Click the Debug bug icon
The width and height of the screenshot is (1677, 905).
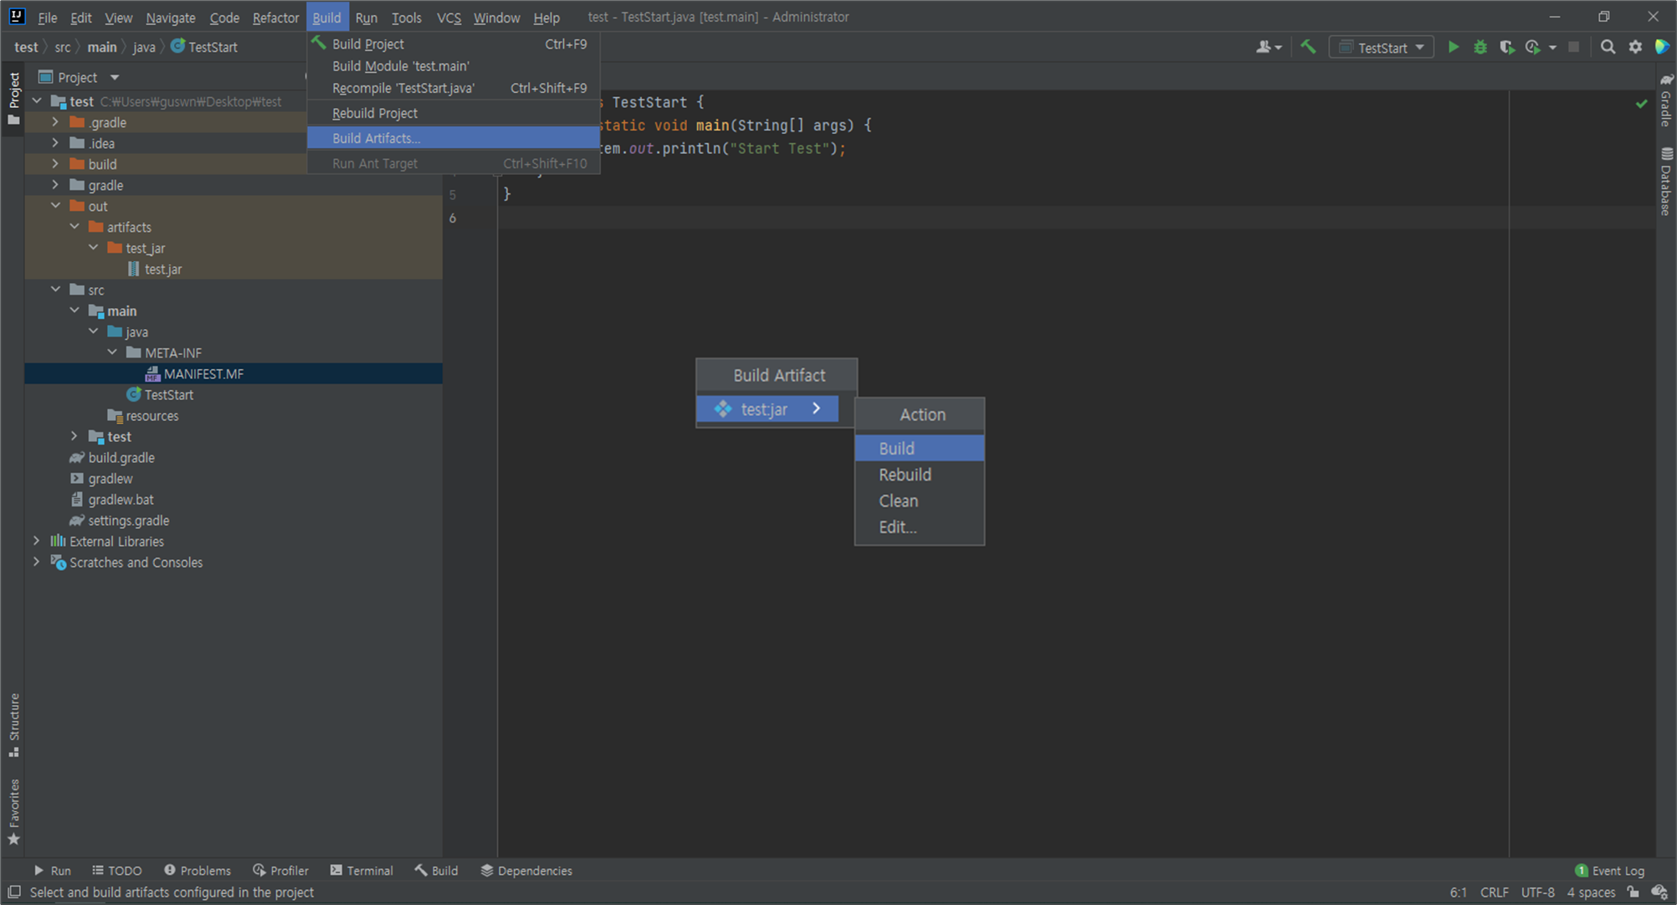[x=1480, y=48]
